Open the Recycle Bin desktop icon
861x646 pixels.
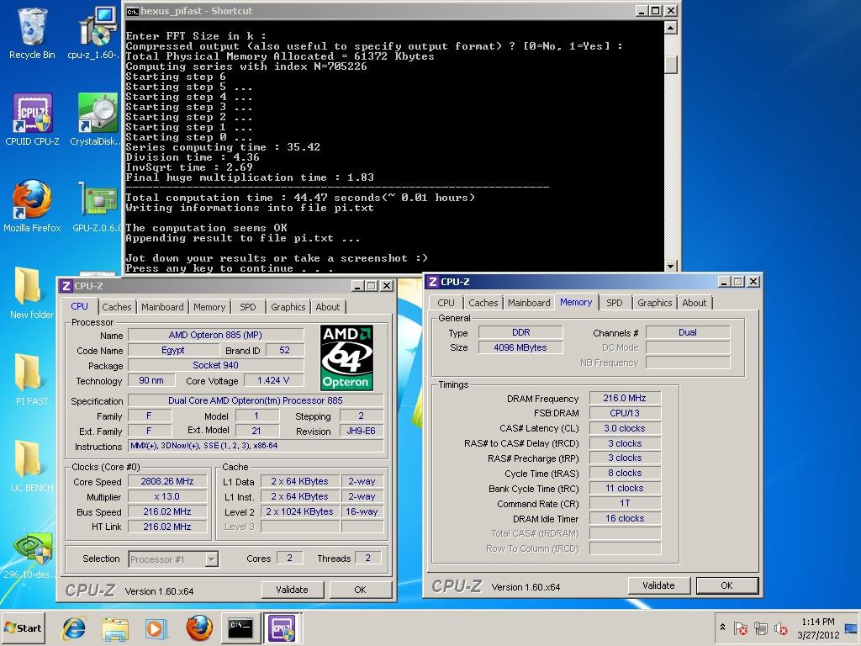(32, 33)
